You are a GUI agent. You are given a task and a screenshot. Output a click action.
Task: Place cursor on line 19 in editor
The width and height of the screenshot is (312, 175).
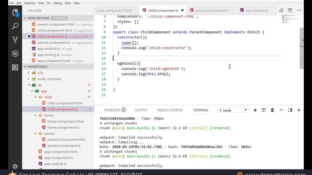coord(197,84)
